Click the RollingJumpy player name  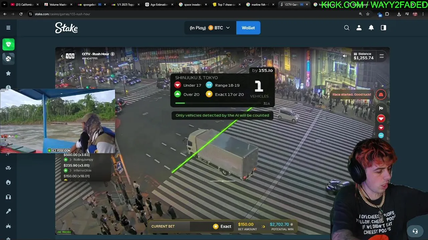(x=83, y=160)
